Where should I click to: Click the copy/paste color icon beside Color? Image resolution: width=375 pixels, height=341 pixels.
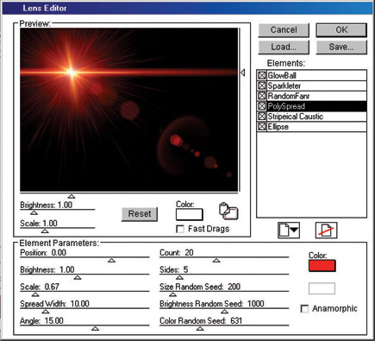pos(228,211)
